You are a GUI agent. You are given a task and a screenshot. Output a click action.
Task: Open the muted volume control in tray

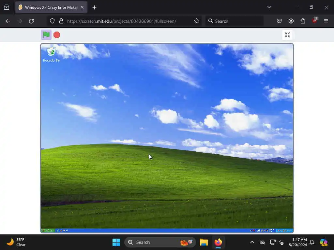point(281,242)
